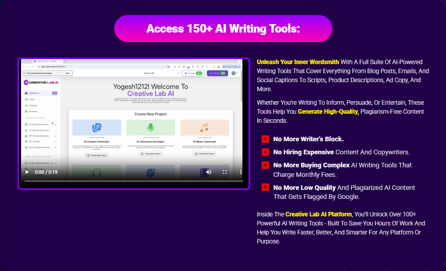446x271 pixels.
Task: Click the AI Content Generator sidebar icon in video
Action: (26, 124)
